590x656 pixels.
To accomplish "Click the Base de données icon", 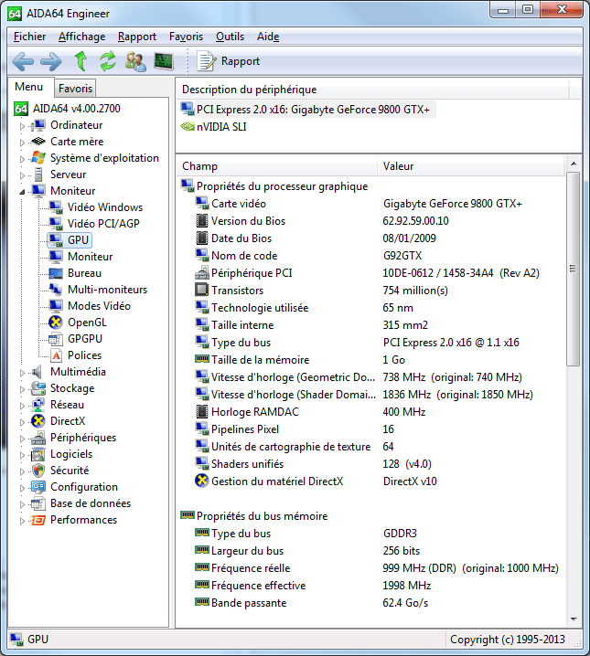I will pos(38,503).
